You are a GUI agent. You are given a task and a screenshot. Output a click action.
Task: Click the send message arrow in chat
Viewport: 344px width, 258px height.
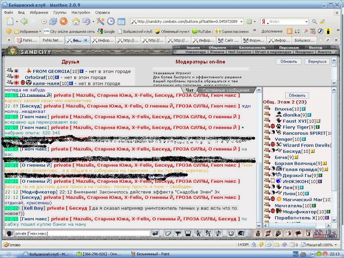tap(155, 233)
